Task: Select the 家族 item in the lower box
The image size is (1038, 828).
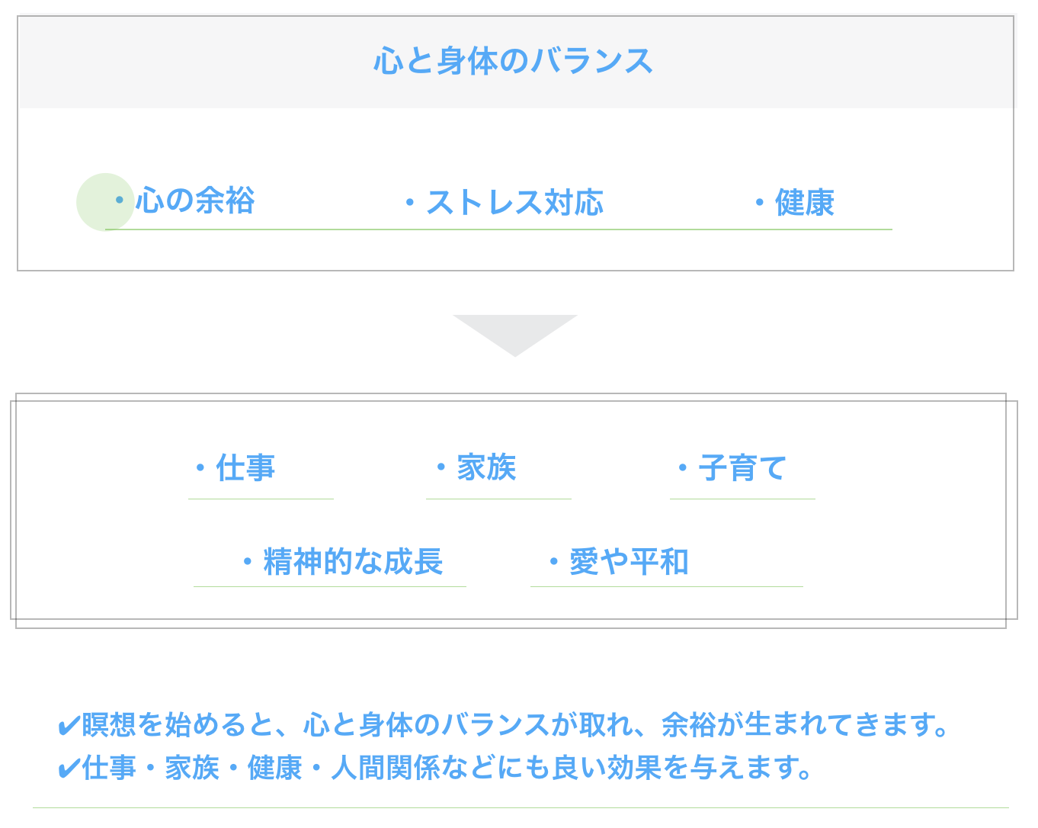Action: (486, 467)
